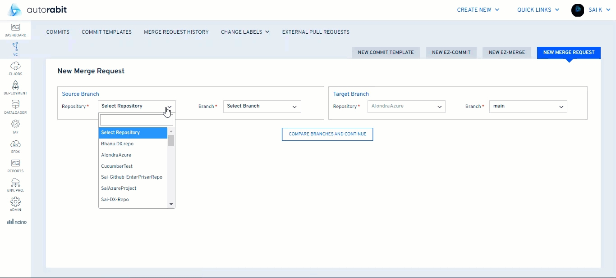Open the Admin gear icon
616x278 pixels.
(15, 202)
